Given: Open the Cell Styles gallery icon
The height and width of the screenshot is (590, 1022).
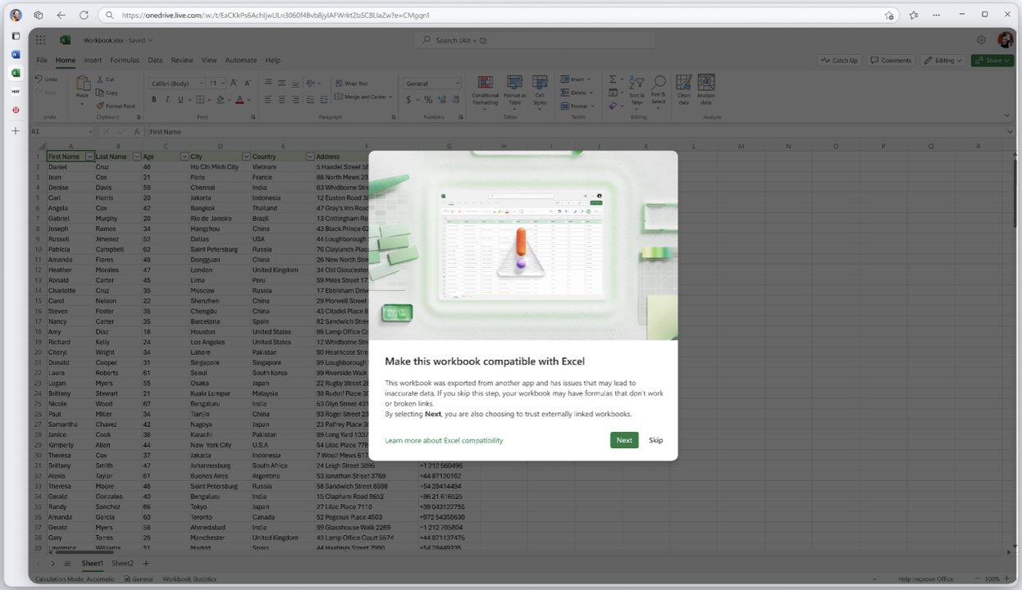Looking at the screenshot, I should coord(540,83).
